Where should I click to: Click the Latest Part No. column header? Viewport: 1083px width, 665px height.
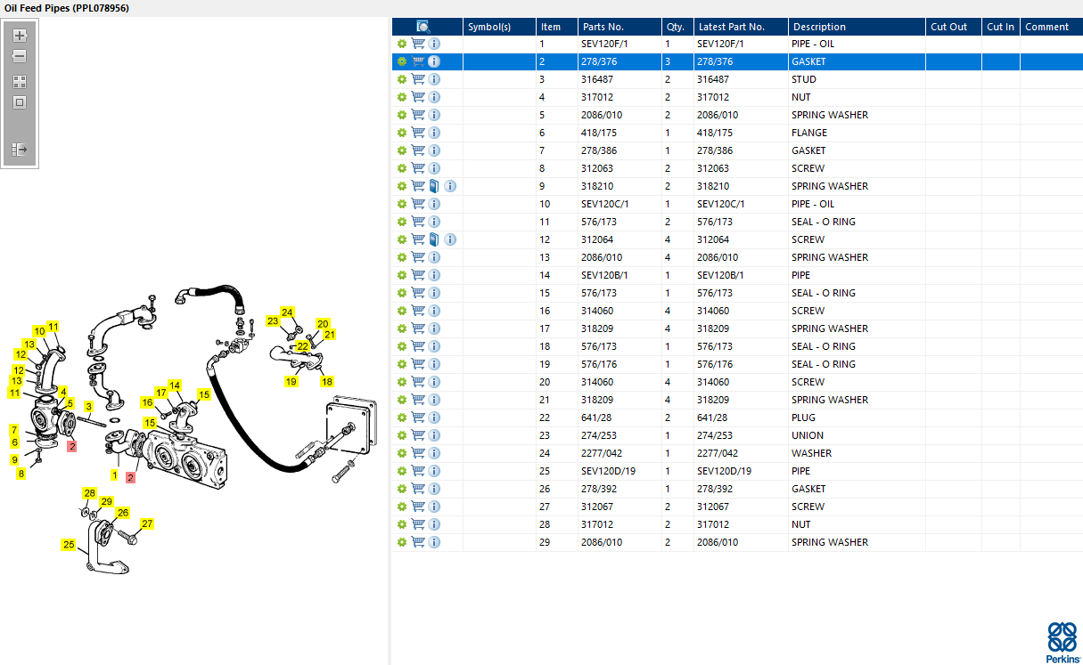(741, 27)
